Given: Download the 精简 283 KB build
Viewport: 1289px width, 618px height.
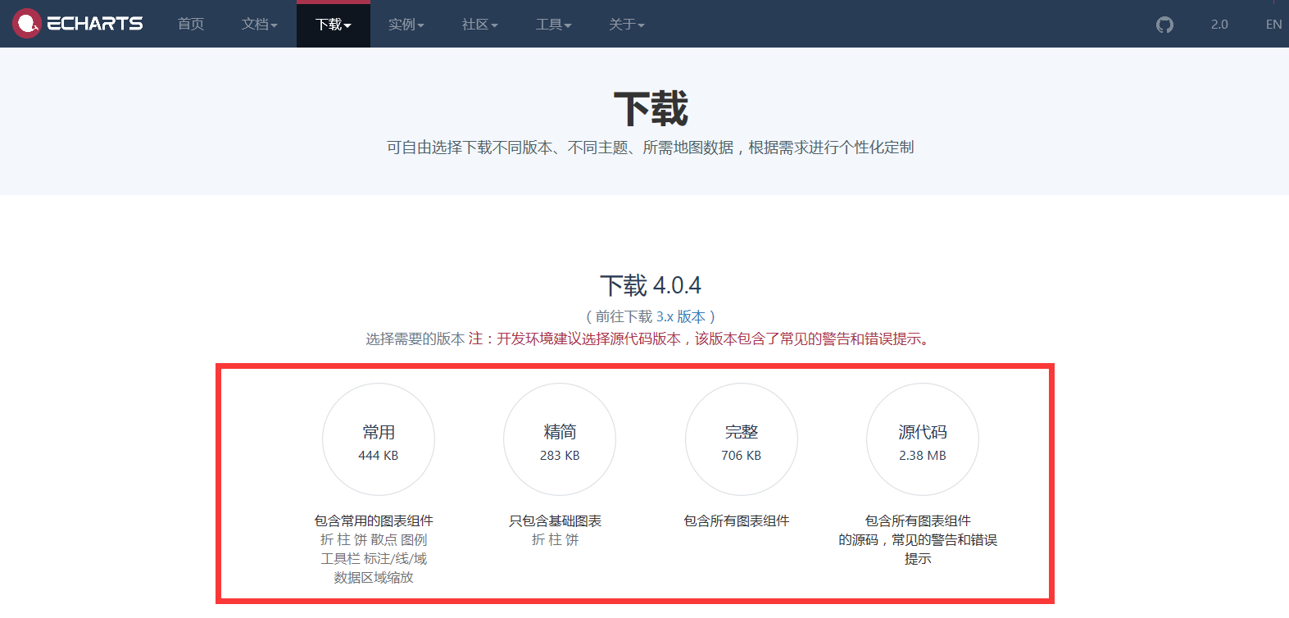Looking at the screenshot, I should click(x=560, y=439).
